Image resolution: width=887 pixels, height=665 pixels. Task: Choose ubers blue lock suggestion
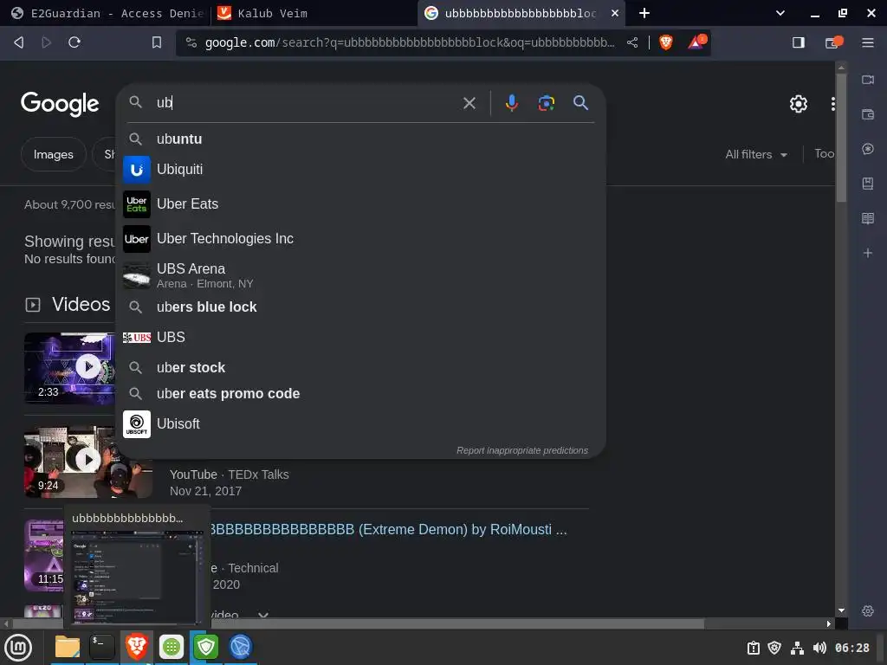360,307
